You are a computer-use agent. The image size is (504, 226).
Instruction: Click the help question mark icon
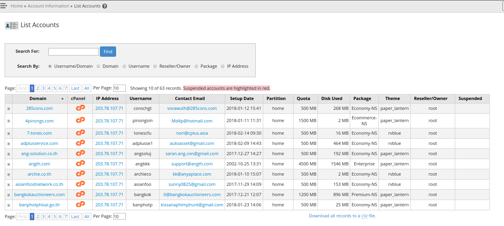(105, 6)
